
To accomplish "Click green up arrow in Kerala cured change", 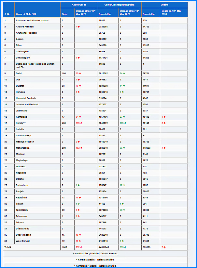I will point(126,123).
